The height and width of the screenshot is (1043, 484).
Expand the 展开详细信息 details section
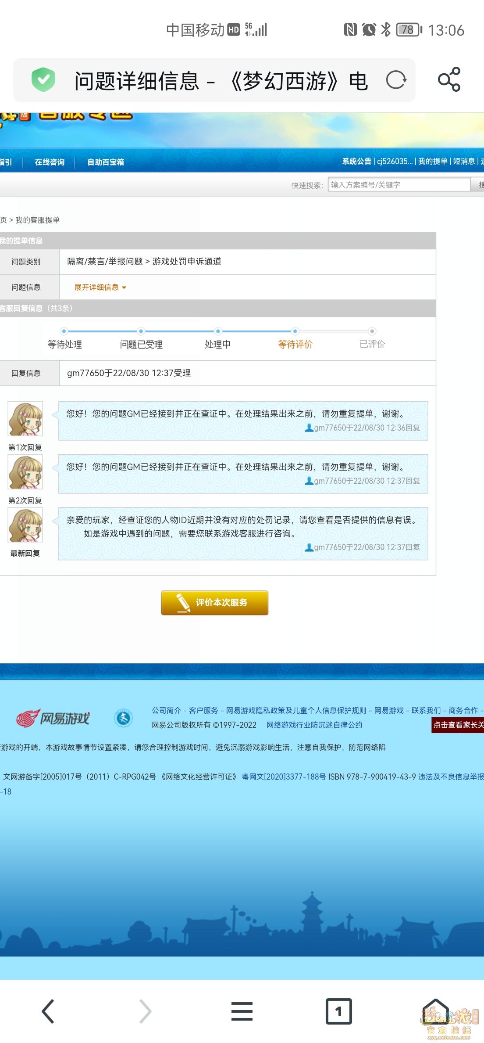[100, 288]
